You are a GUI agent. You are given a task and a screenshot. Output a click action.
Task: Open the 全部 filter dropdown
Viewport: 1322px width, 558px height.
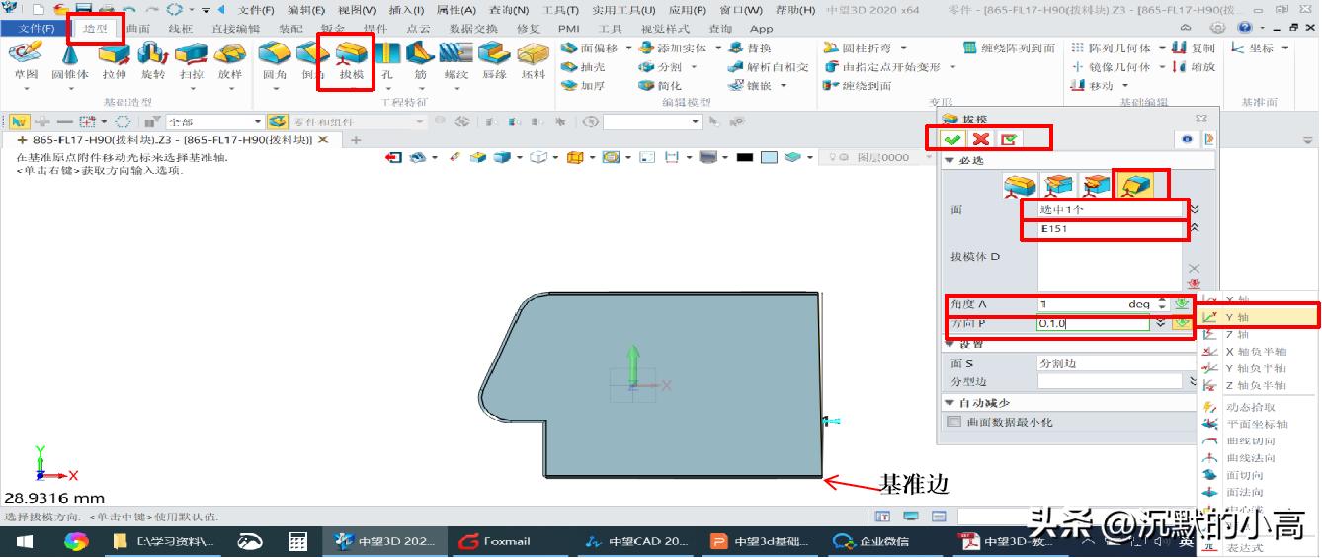259,122
